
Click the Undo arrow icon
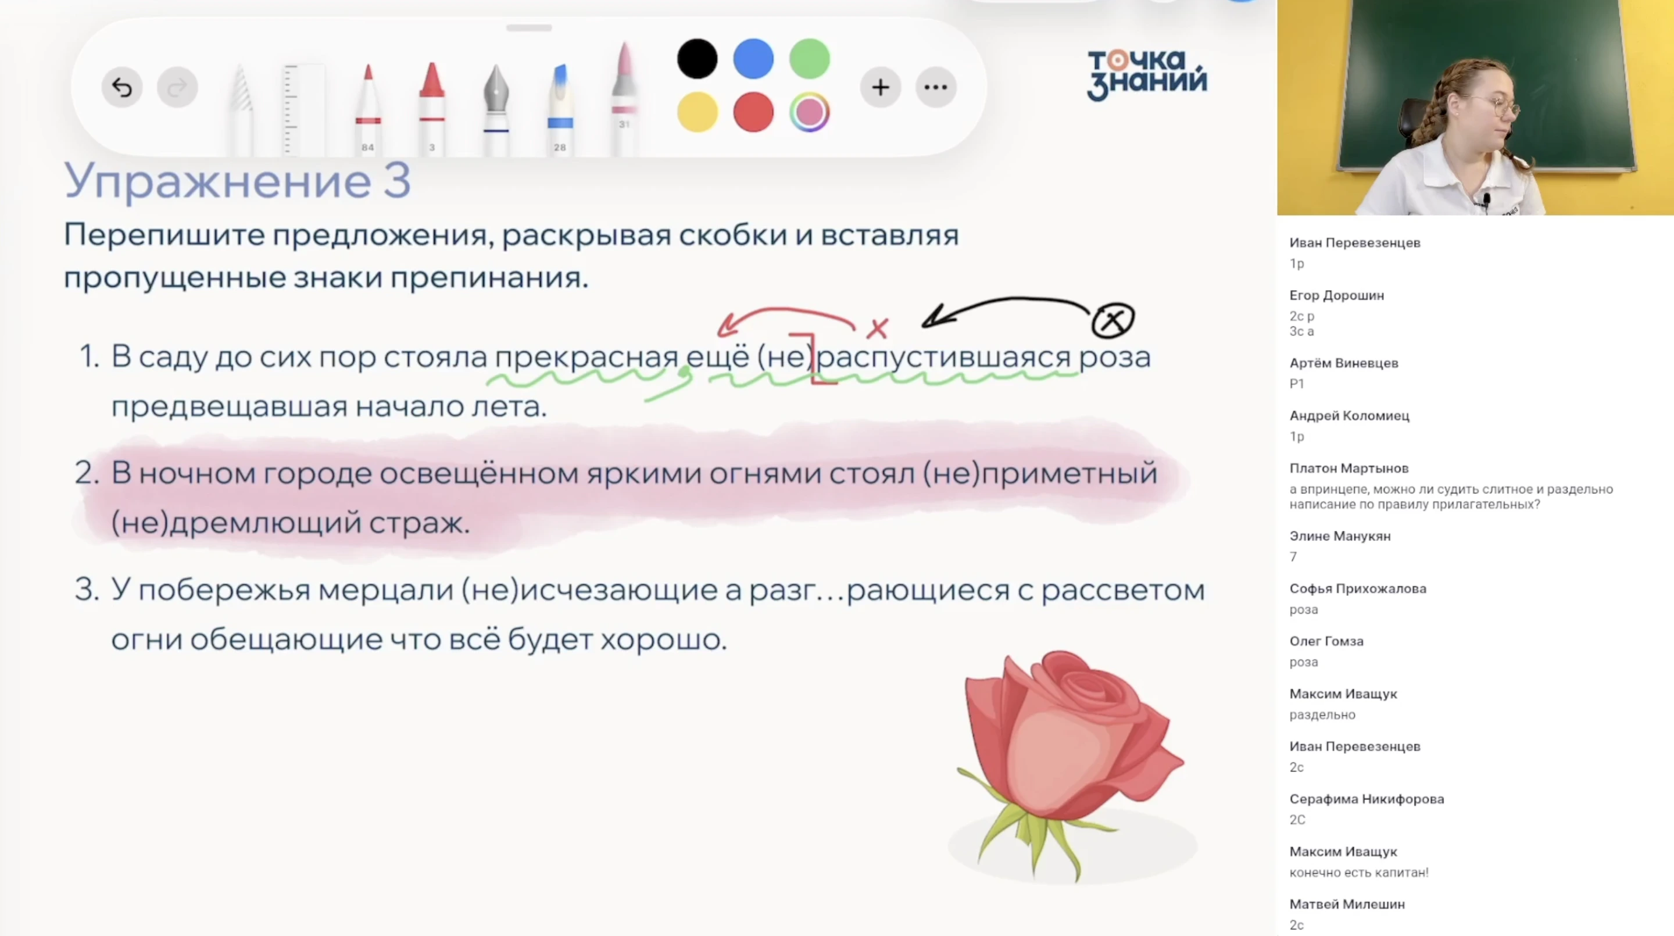coord(122,87)
